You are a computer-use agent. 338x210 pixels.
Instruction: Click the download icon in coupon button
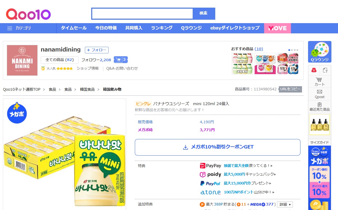[x=186, y=147]
